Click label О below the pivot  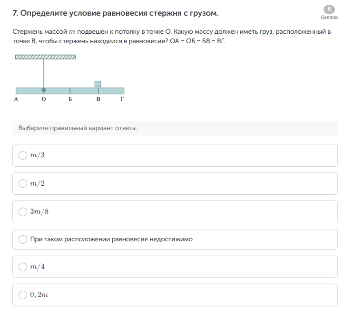44,99
